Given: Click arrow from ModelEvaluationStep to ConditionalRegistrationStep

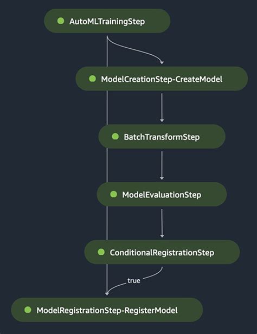Looking at the screenshot, I should [x=162, y=223].
